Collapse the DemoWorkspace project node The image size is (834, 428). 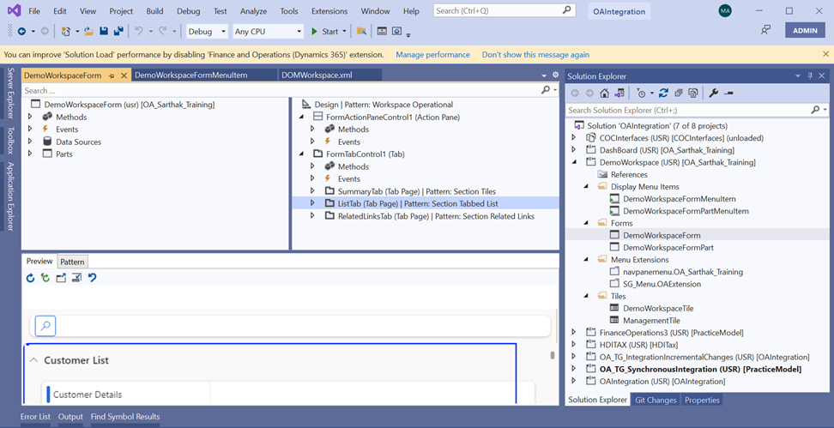(574, 162)
